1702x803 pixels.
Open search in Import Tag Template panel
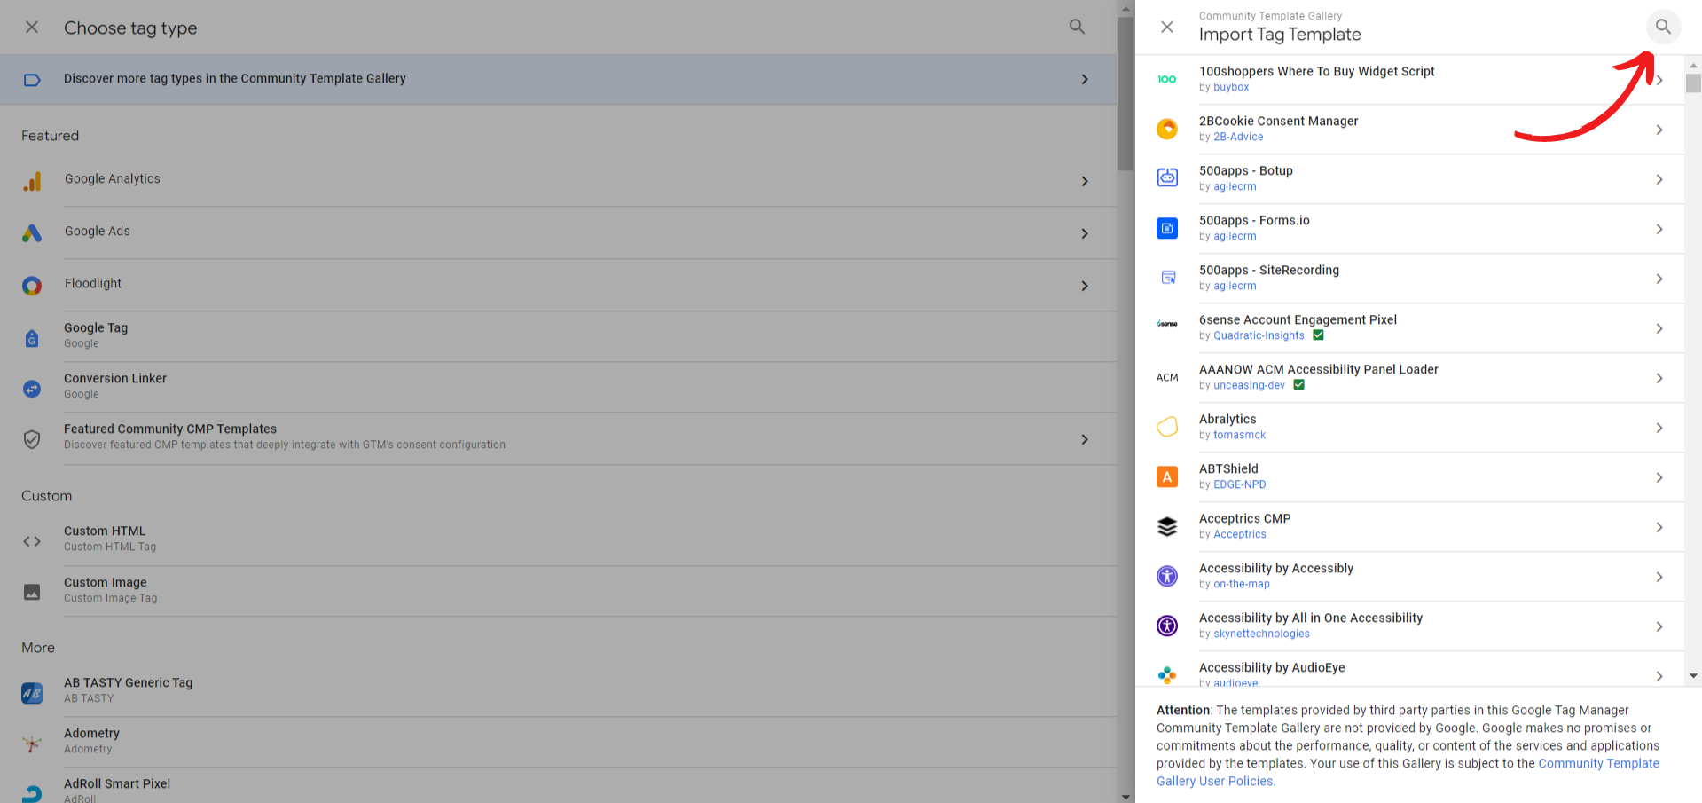click(x=1663, y=27)
